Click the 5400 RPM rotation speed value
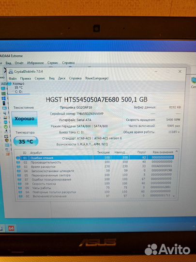 tap(173, 120)
